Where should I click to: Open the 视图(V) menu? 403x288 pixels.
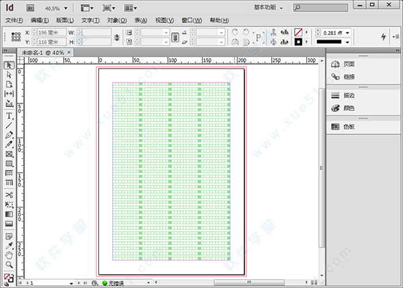[165, 20]
